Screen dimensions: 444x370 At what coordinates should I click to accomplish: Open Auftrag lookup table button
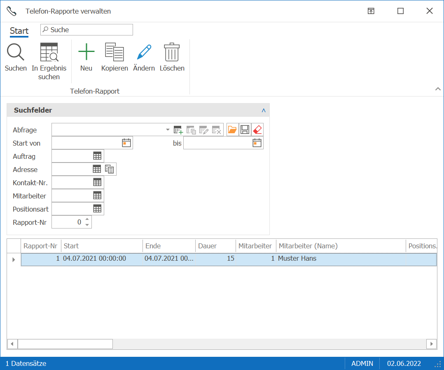click(97, 156)
